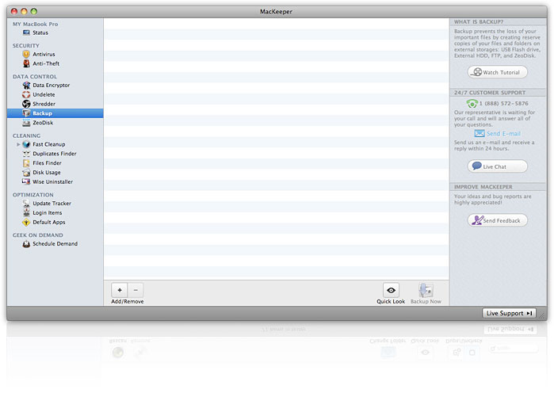Open the ZeoDisk icon
Viewport: 554px width, 393px height.
[26, 123]
